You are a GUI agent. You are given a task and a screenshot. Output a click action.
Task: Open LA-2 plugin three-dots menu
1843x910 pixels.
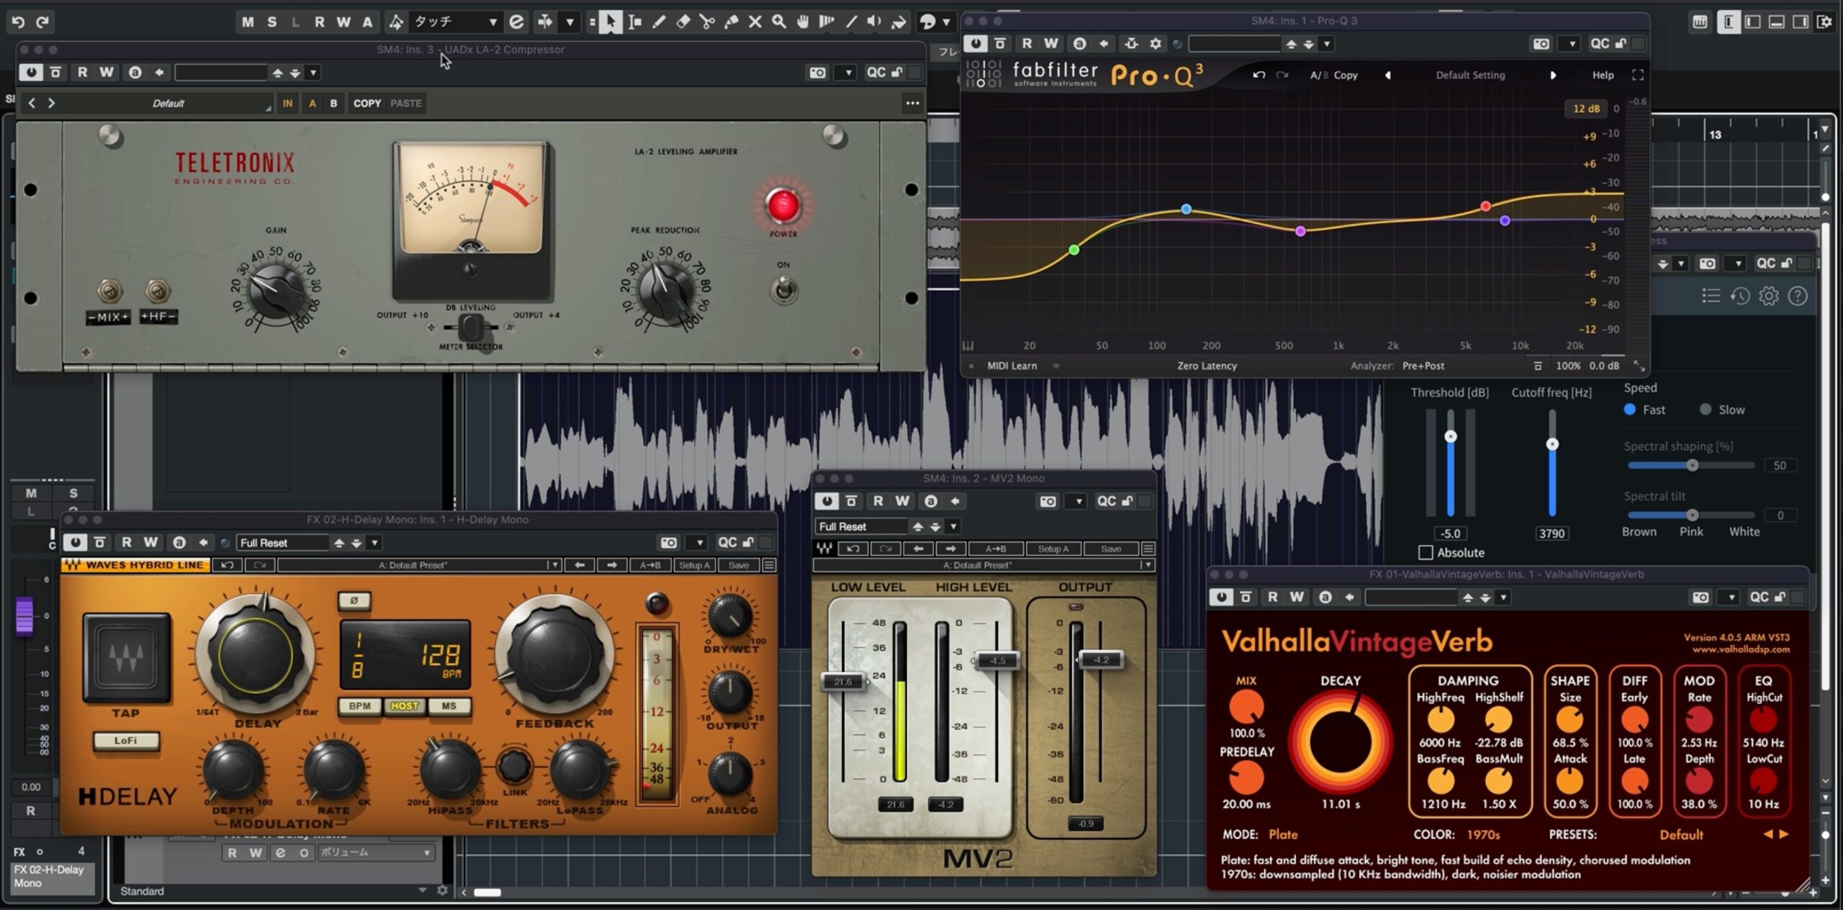point(912,103)
